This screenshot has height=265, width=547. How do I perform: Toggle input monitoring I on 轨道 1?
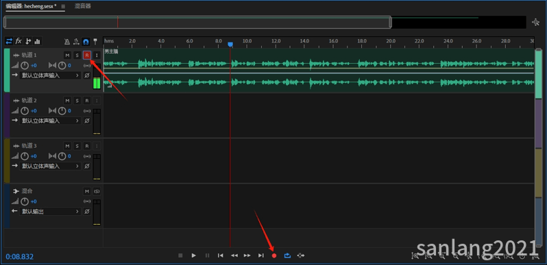(97, 55)
